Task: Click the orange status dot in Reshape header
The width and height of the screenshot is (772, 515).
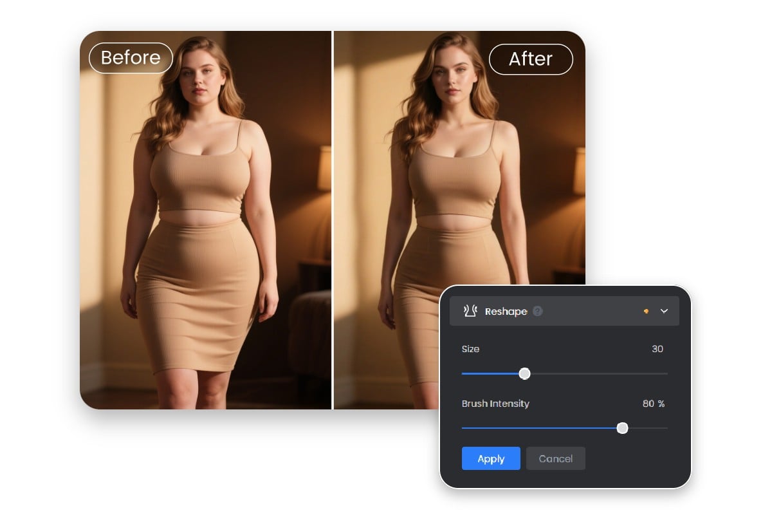Action: pos(646,311)
